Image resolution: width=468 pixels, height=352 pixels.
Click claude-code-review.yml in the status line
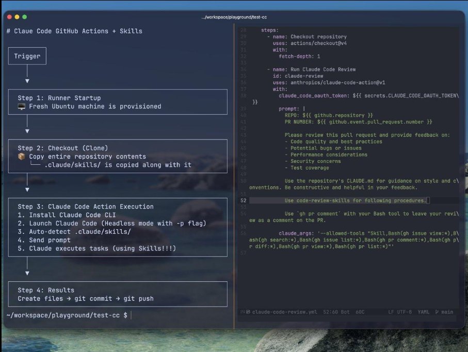pos(284,312)
